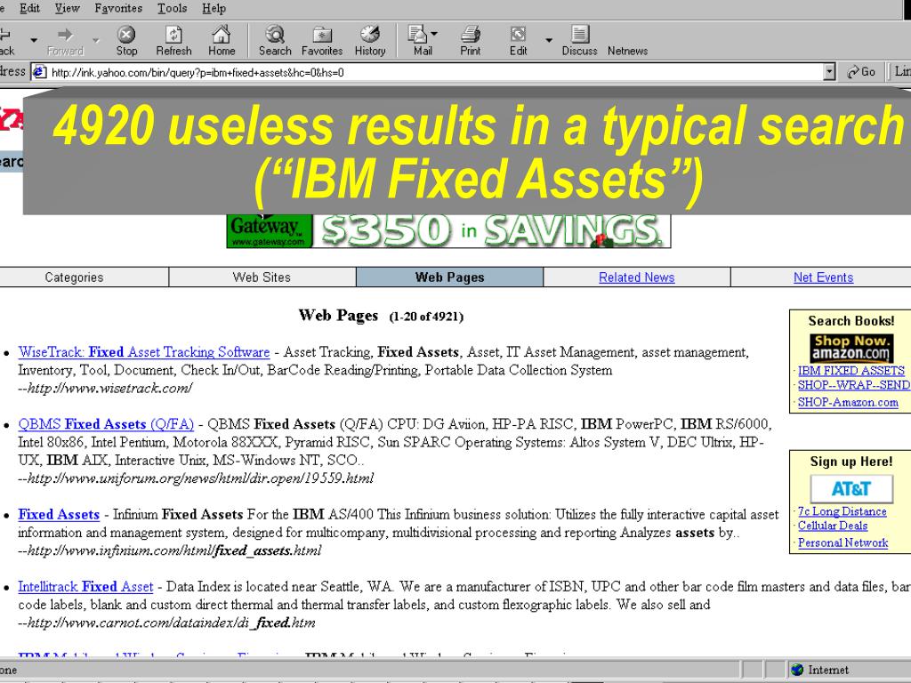
Task: Open the Forward history dropdown arrow
Action: [96, 40]
